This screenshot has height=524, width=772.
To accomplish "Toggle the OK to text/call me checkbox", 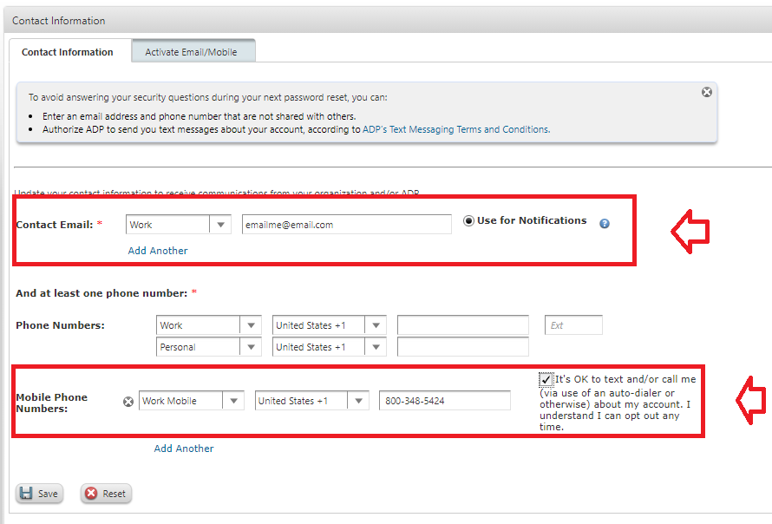I will 545,380.
